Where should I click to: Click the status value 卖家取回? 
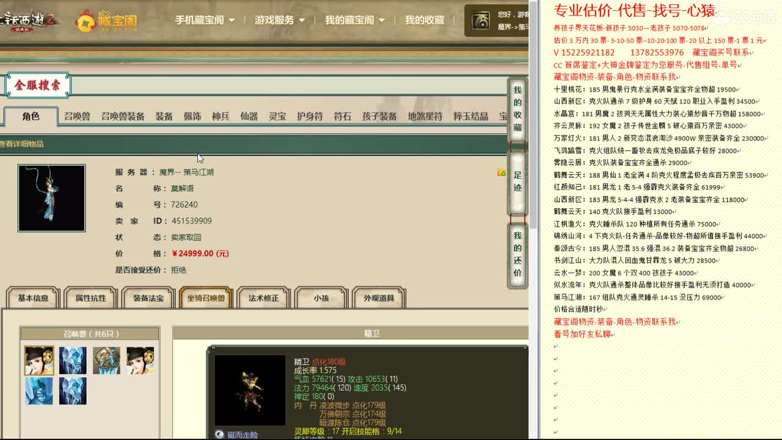(186, 237)
